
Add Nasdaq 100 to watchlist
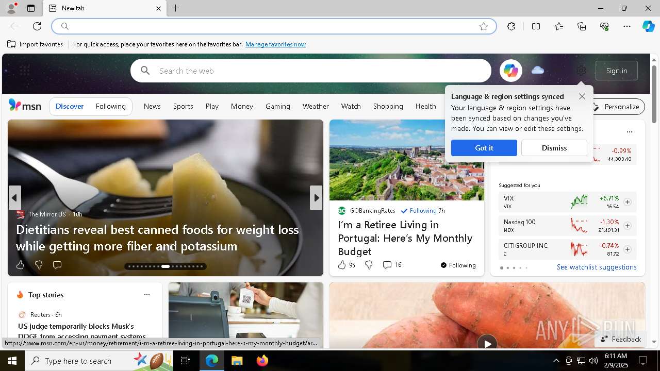click(x=627, y=226)
